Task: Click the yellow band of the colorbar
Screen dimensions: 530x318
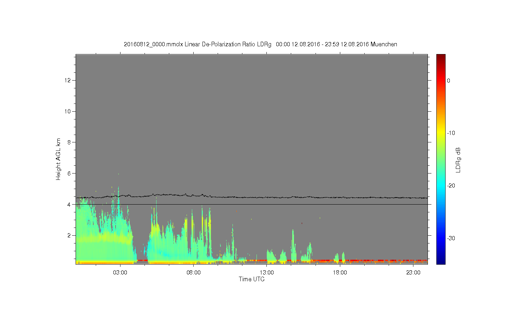Action: [441, 133]
